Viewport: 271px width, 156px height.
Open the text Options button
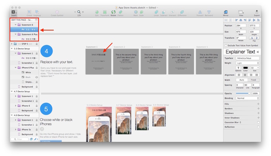point(238,68)
